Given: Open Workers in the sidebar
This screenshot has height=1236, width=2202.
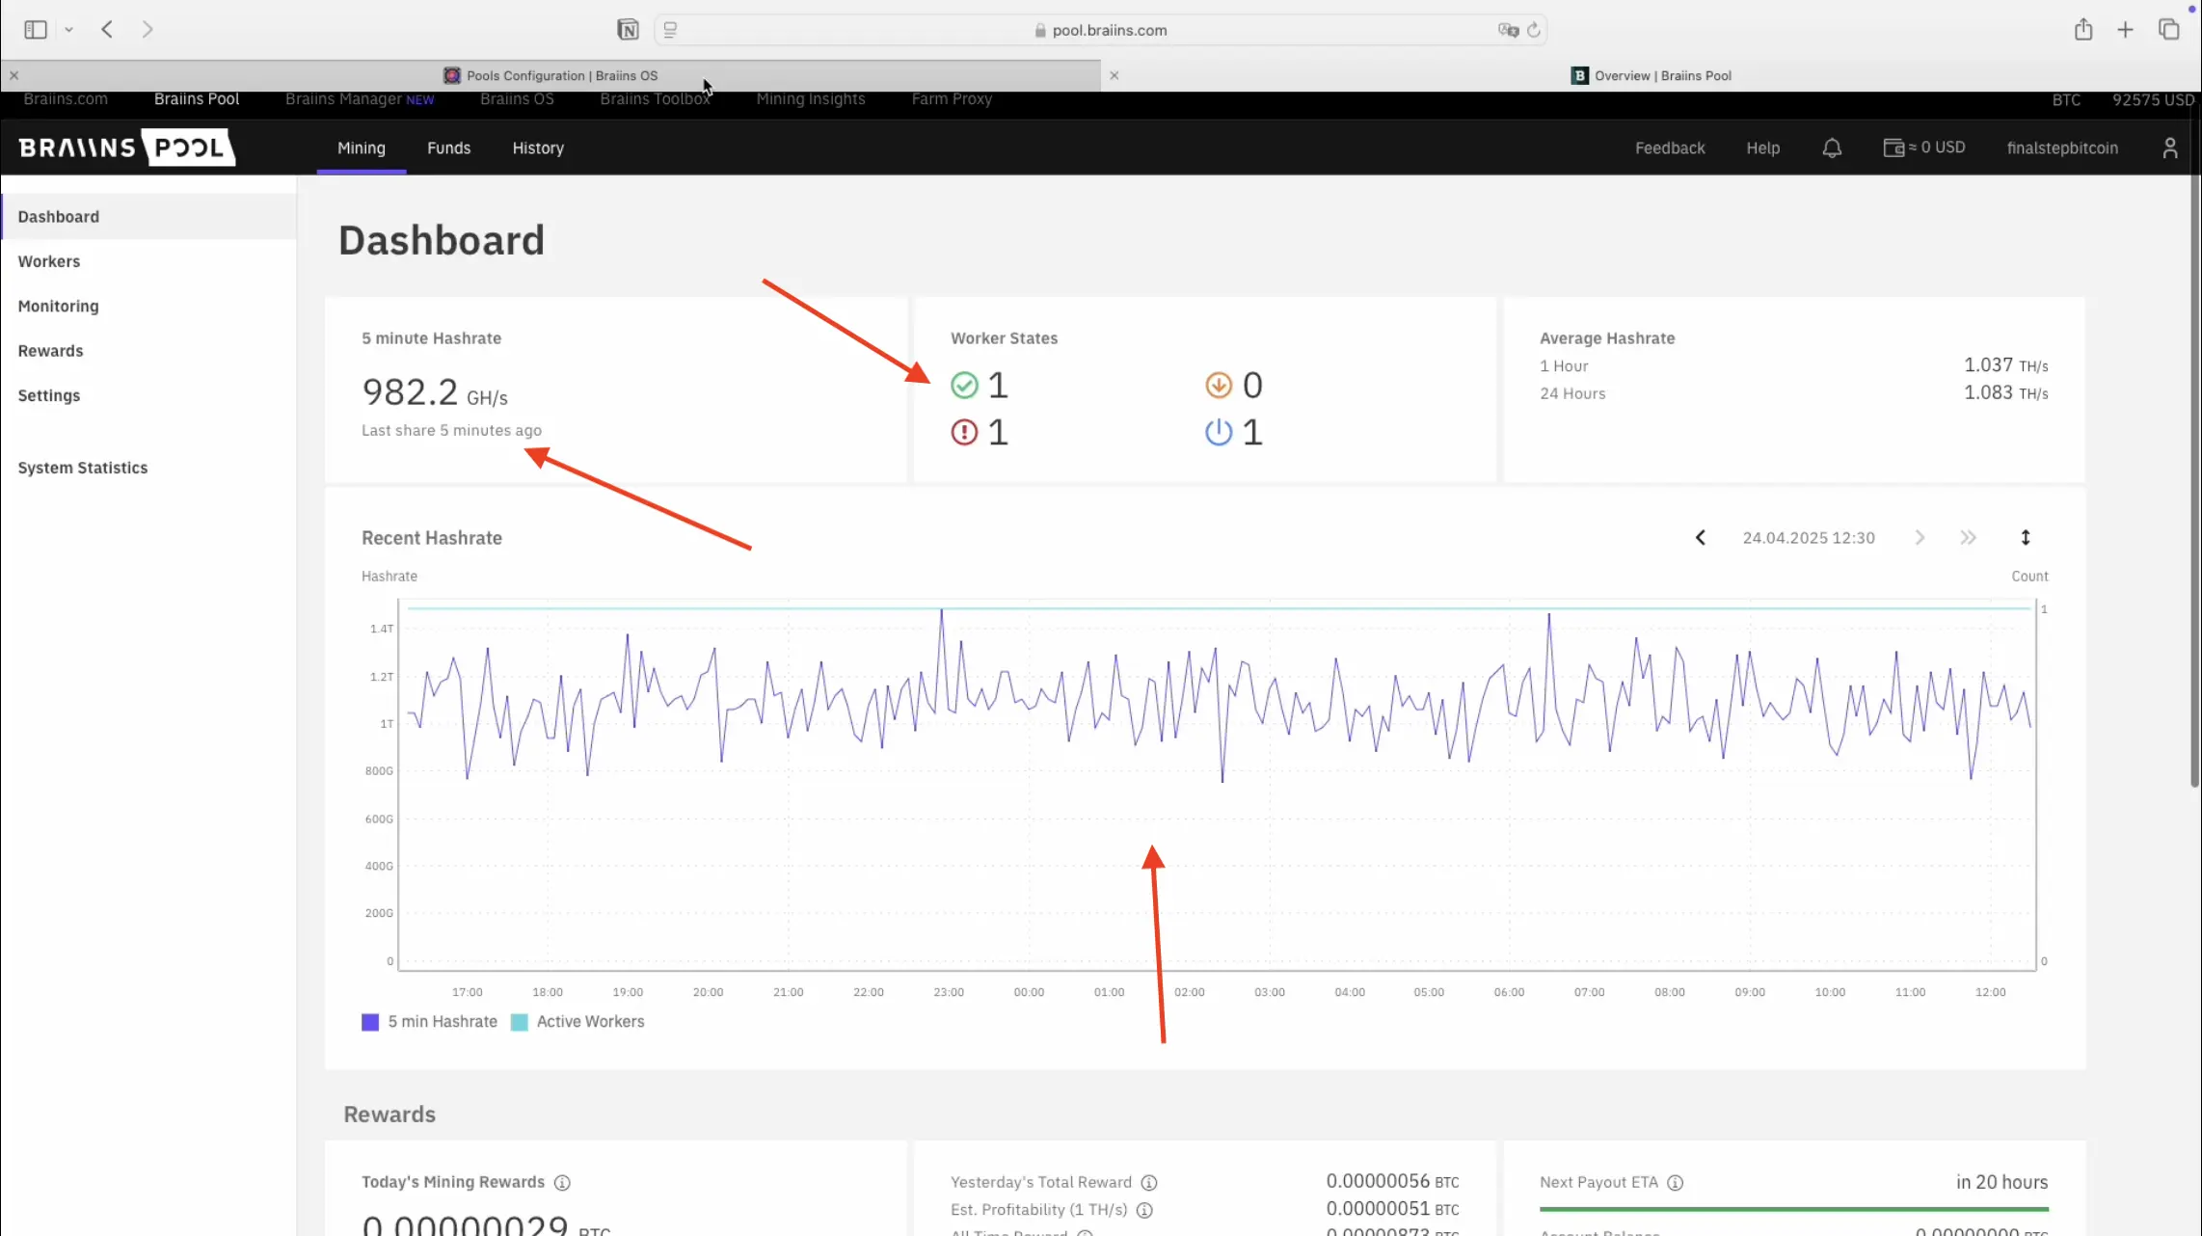Looking at the screenshot, I should pyautogui.click(x=49, y=261).
